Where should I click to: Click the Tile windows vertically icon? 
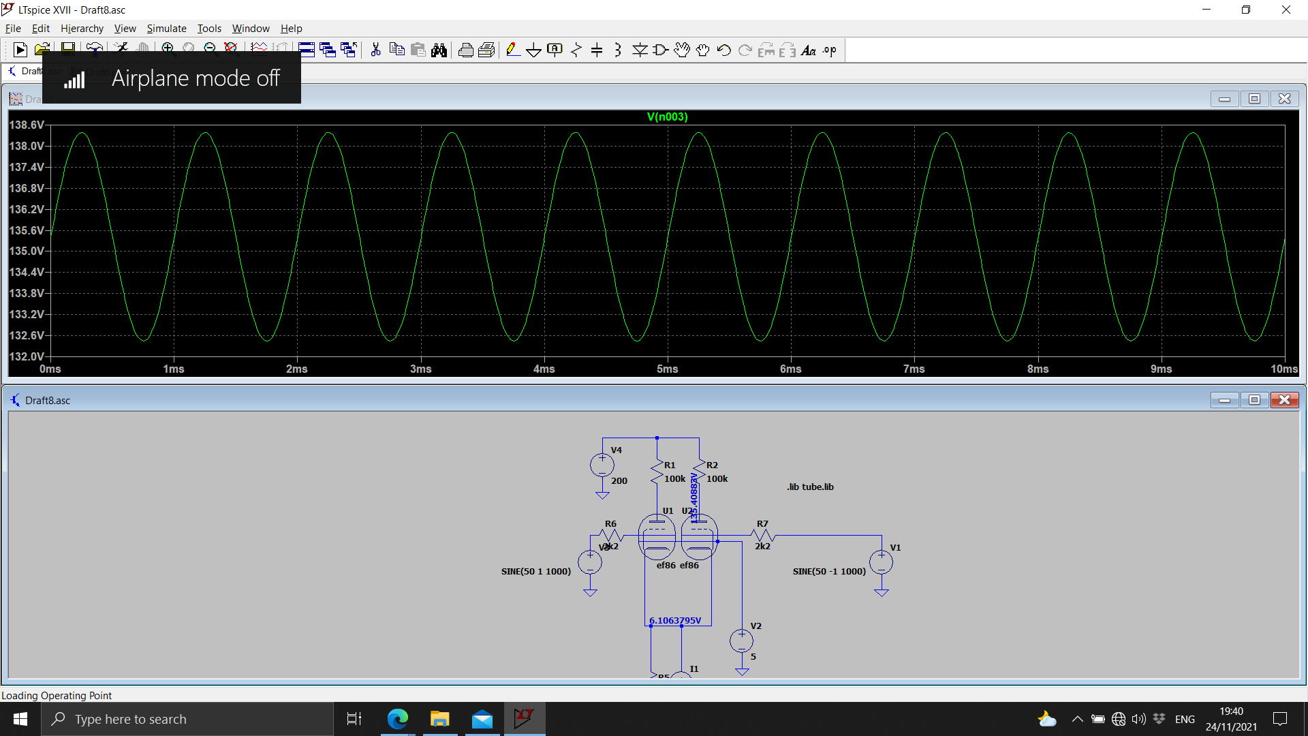tap(328, 50)
